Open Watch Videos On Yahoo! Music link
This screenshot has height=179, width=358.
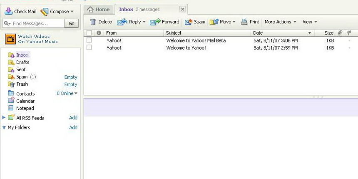tap(38, 39)
